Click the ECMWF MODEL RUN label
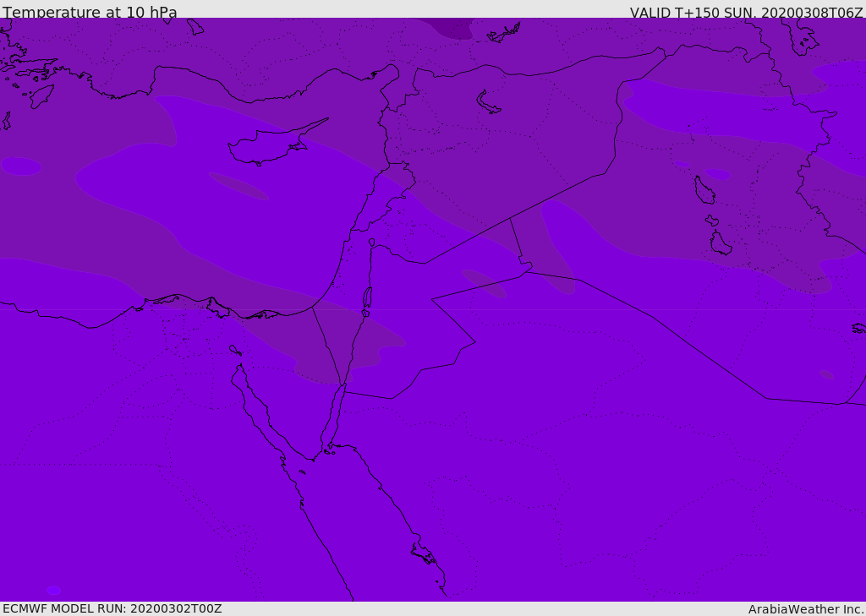Image resolution: width=866 pixels, height=616 pixels. click(x=112, y=608)
